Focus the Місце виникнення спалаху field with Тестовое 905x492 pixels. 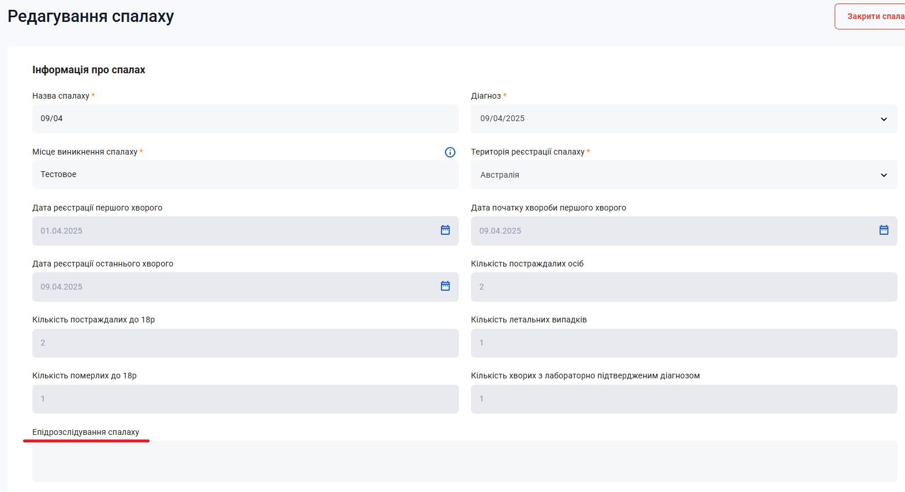(245, 175)
